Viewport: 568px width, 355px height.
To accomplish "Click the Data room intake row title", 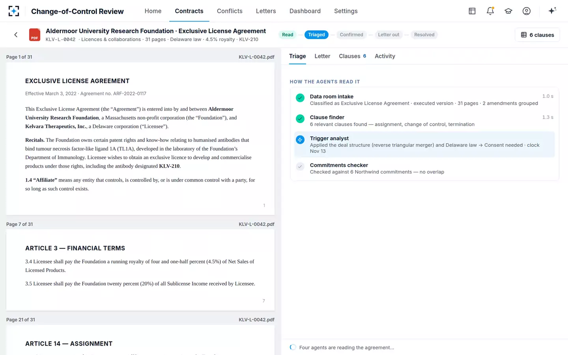I will point(332,96).
